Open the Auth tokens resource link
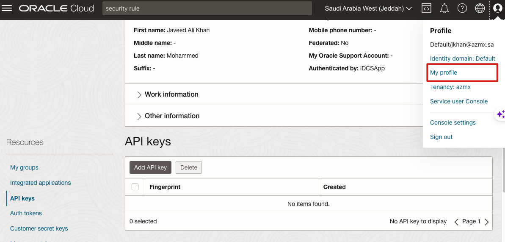The width and height of the screenshot is (505, 242). point(26,213)
